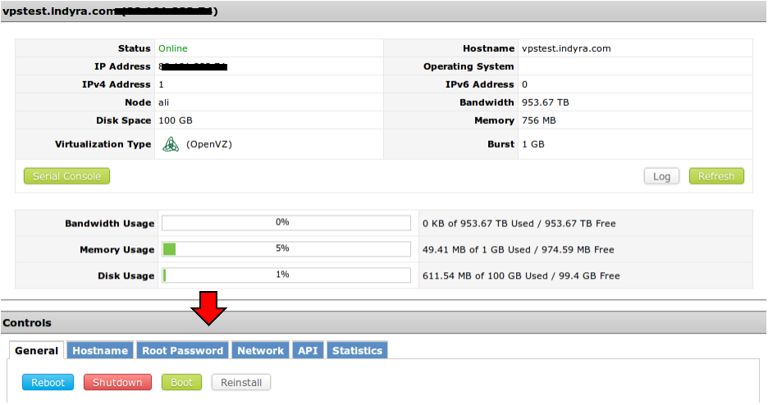Click the Virtualization Type label
Viewport: 768px width, 405px height.
(103, 144)
